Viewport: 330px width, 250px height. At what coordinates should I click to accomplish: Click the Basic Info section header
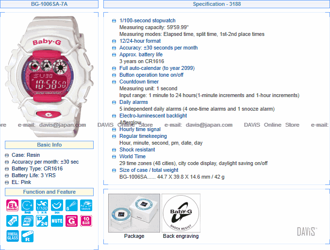click(49, 145)
